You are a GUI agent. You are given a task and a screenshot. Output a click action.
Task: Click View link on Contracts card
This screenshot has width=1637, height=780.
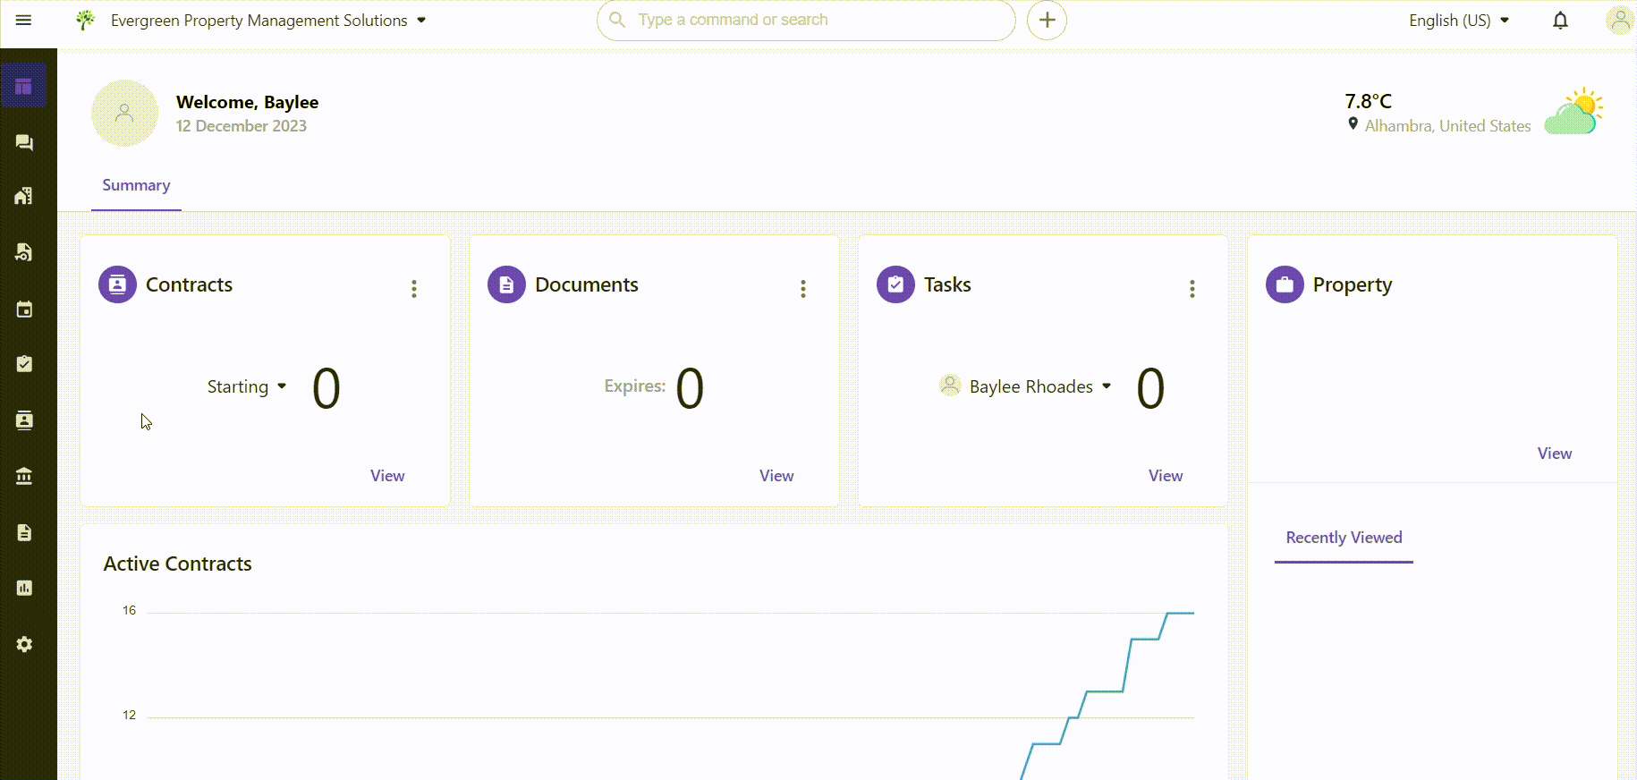[x=387, y=476]
